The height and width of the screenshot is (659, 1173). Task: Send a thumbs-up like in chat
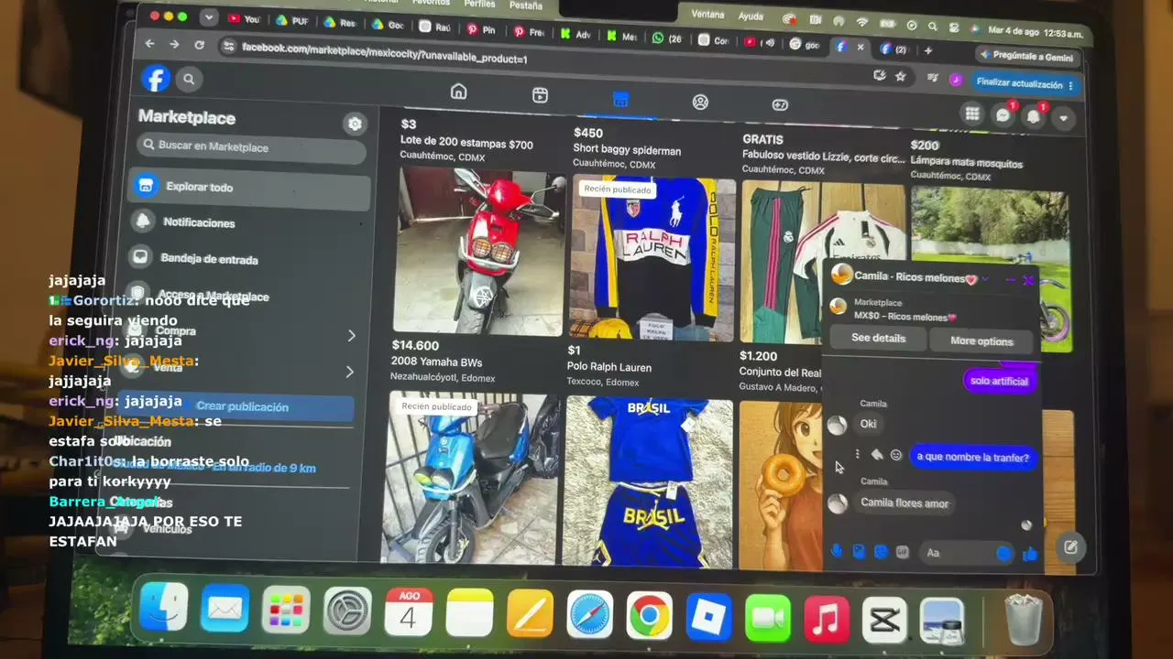[1030, 554]
